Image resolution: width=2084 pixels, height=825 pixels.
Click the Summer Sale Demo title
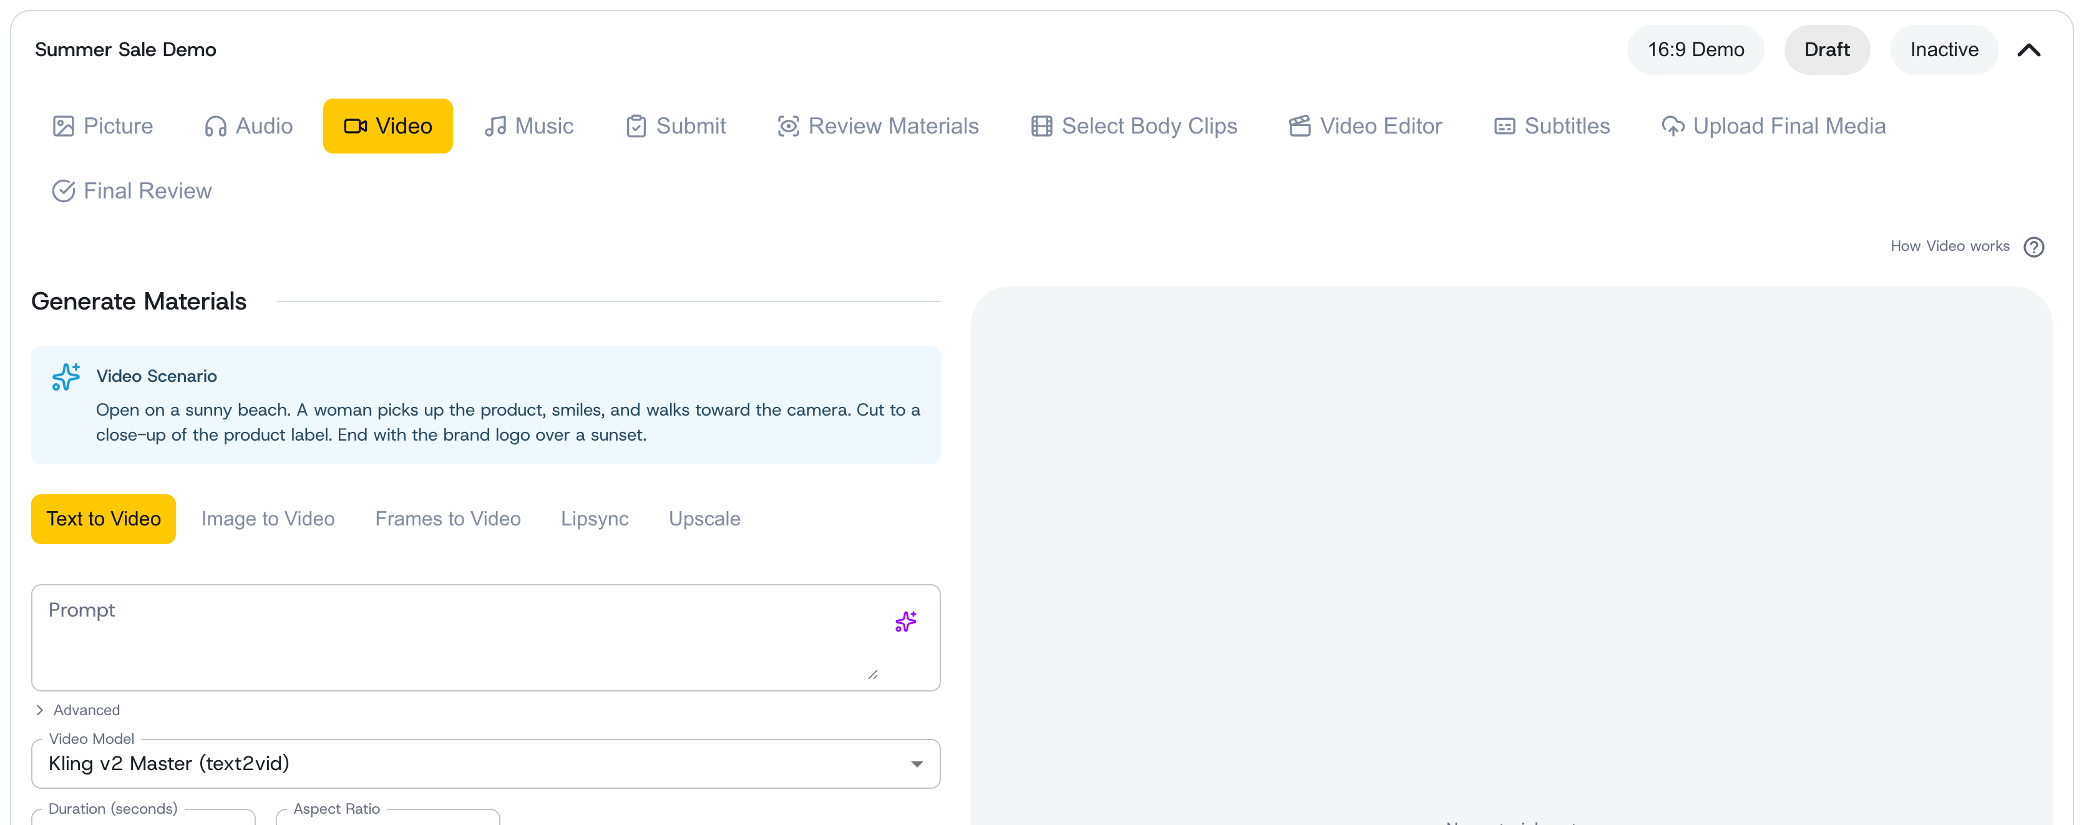click(125, 50)
